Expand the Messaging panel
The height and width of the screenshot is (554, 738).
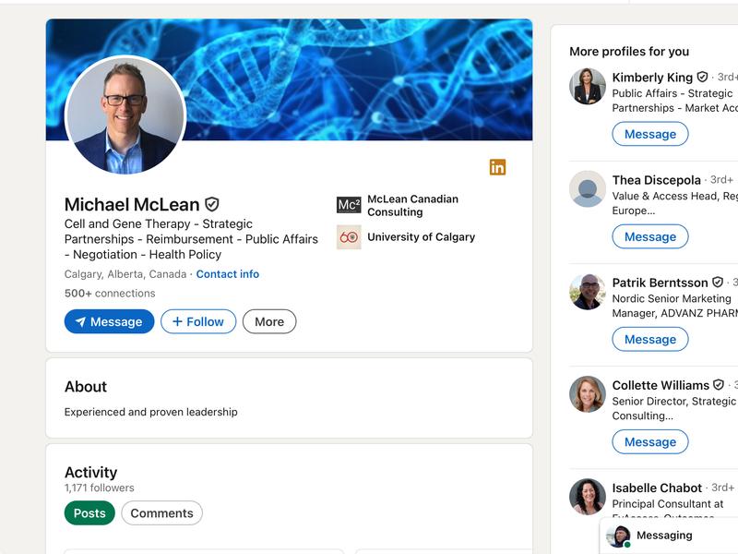tap(669, 536)
